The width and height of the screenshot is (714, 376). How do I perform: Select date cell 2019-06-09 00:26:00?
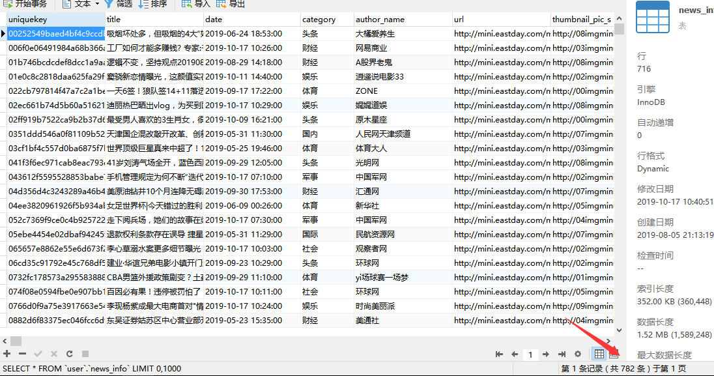252,206
